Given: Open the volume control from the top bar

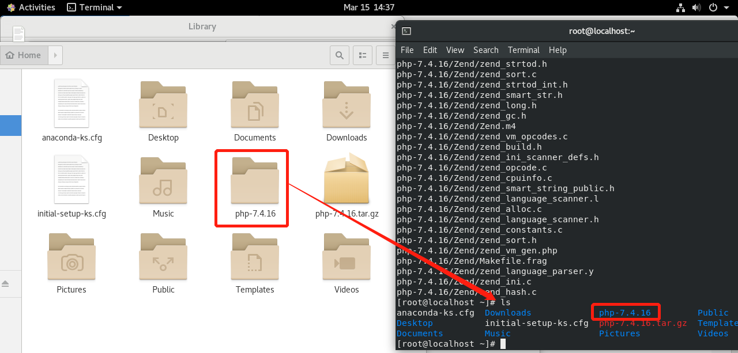Looking at the screenshot, I should pyautogui.click(x=696, y=7).
